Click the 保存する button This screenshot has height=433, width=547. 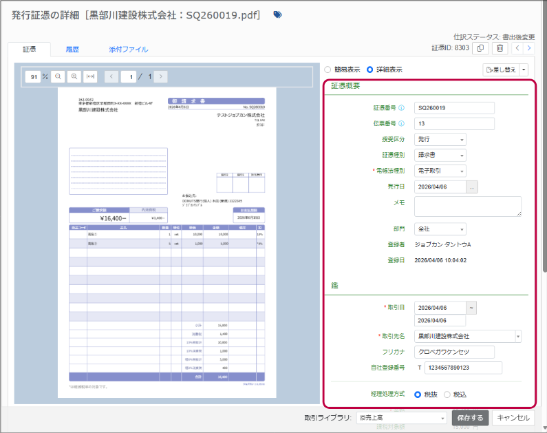pos(470,418)
